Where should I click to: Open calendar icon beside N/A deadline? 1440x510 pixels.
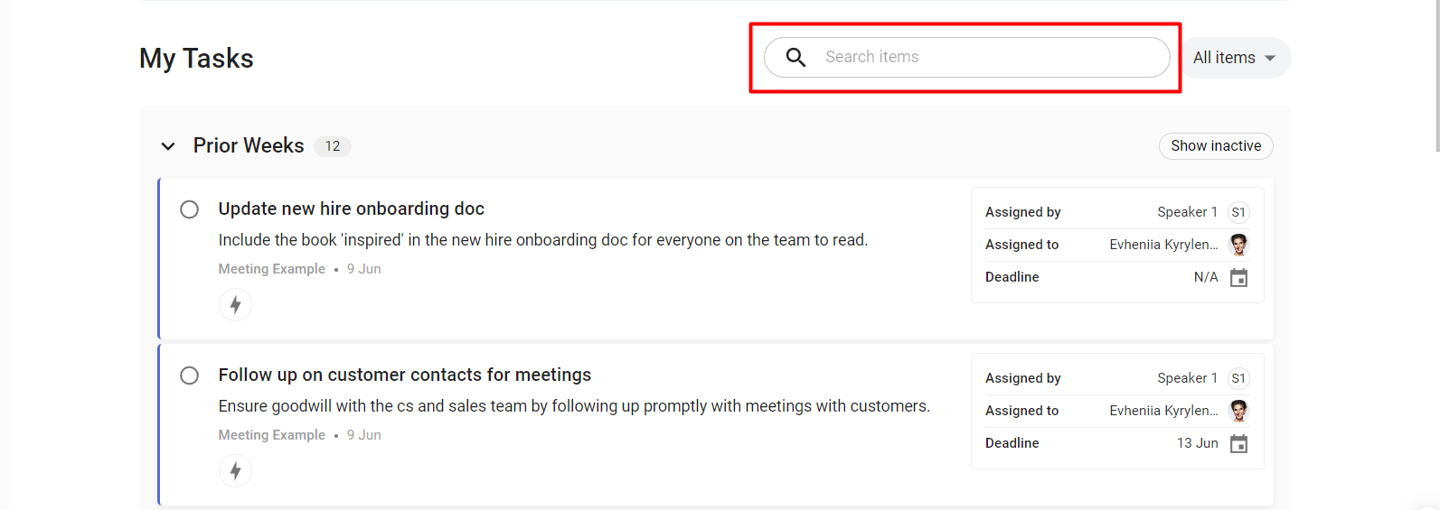(x=1239, y=277)
